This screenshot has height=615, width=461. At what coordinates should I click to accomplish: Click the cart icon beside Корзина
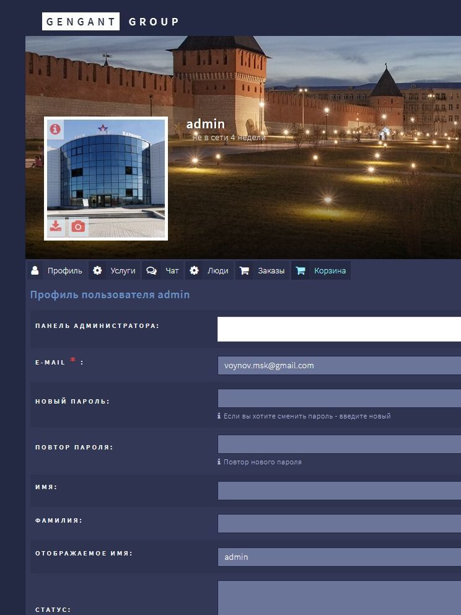[301, 271]
